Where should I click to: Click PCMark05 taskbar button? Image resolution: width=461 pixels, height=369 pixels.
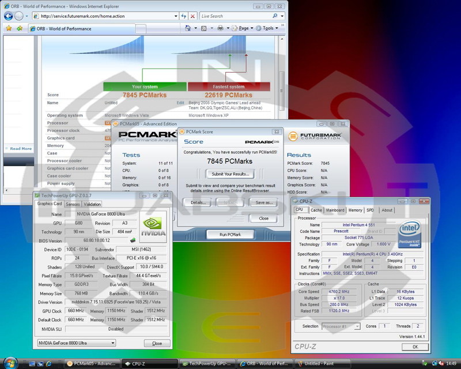92,364
